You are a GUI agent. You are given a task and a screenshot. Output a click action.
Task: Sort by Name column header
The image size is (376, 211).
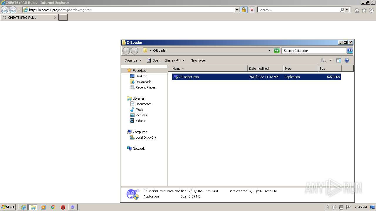click(x=208, y=69)
